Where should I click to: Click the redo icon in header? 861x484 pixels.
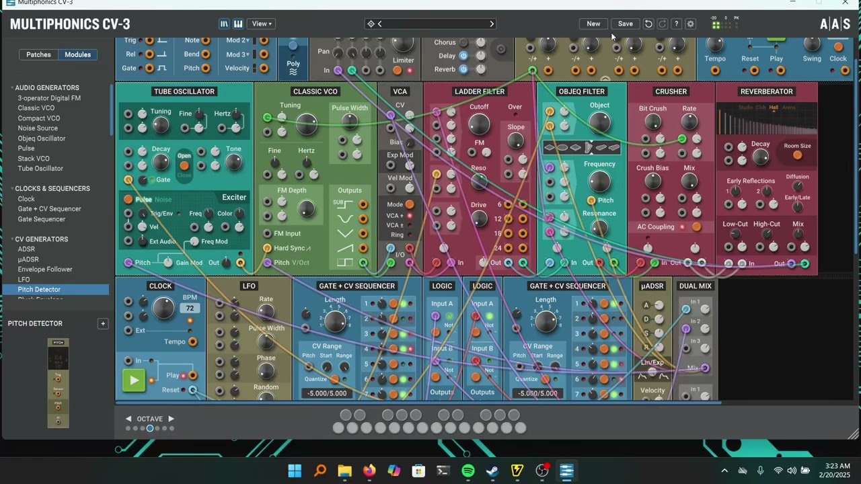pos(663,24)
